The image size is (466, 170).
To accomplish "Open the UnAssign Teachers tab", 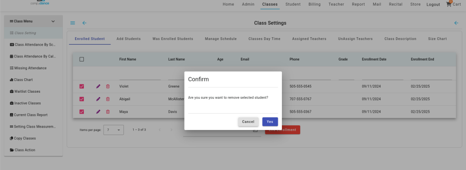I will [x=355, y=39].
